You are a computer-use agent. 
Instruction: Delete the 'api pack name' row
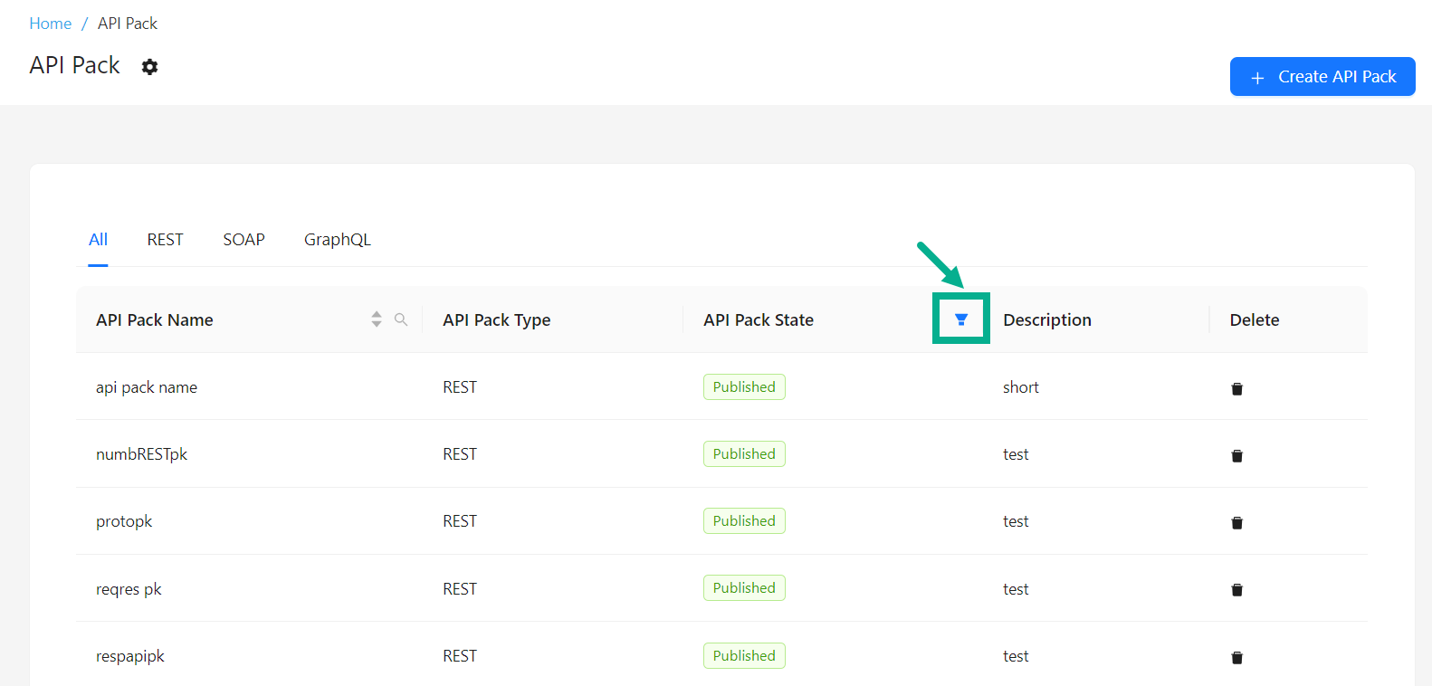(1236, 388)
